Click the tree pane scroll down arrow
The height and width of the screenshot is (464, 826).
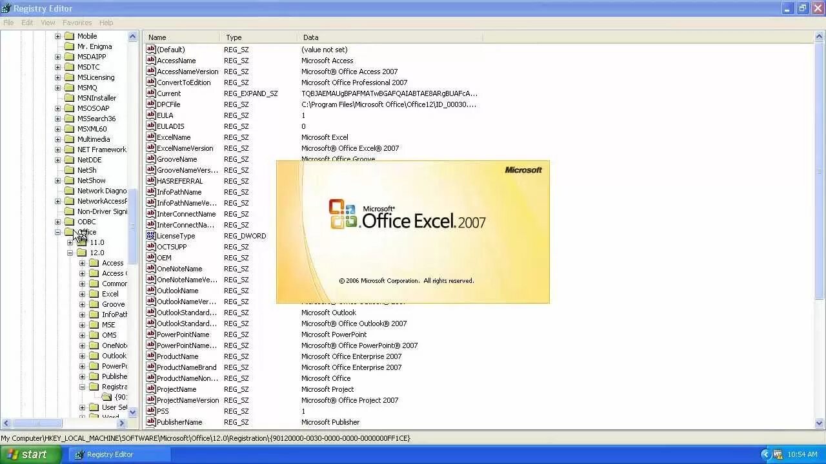pos(133,412)
